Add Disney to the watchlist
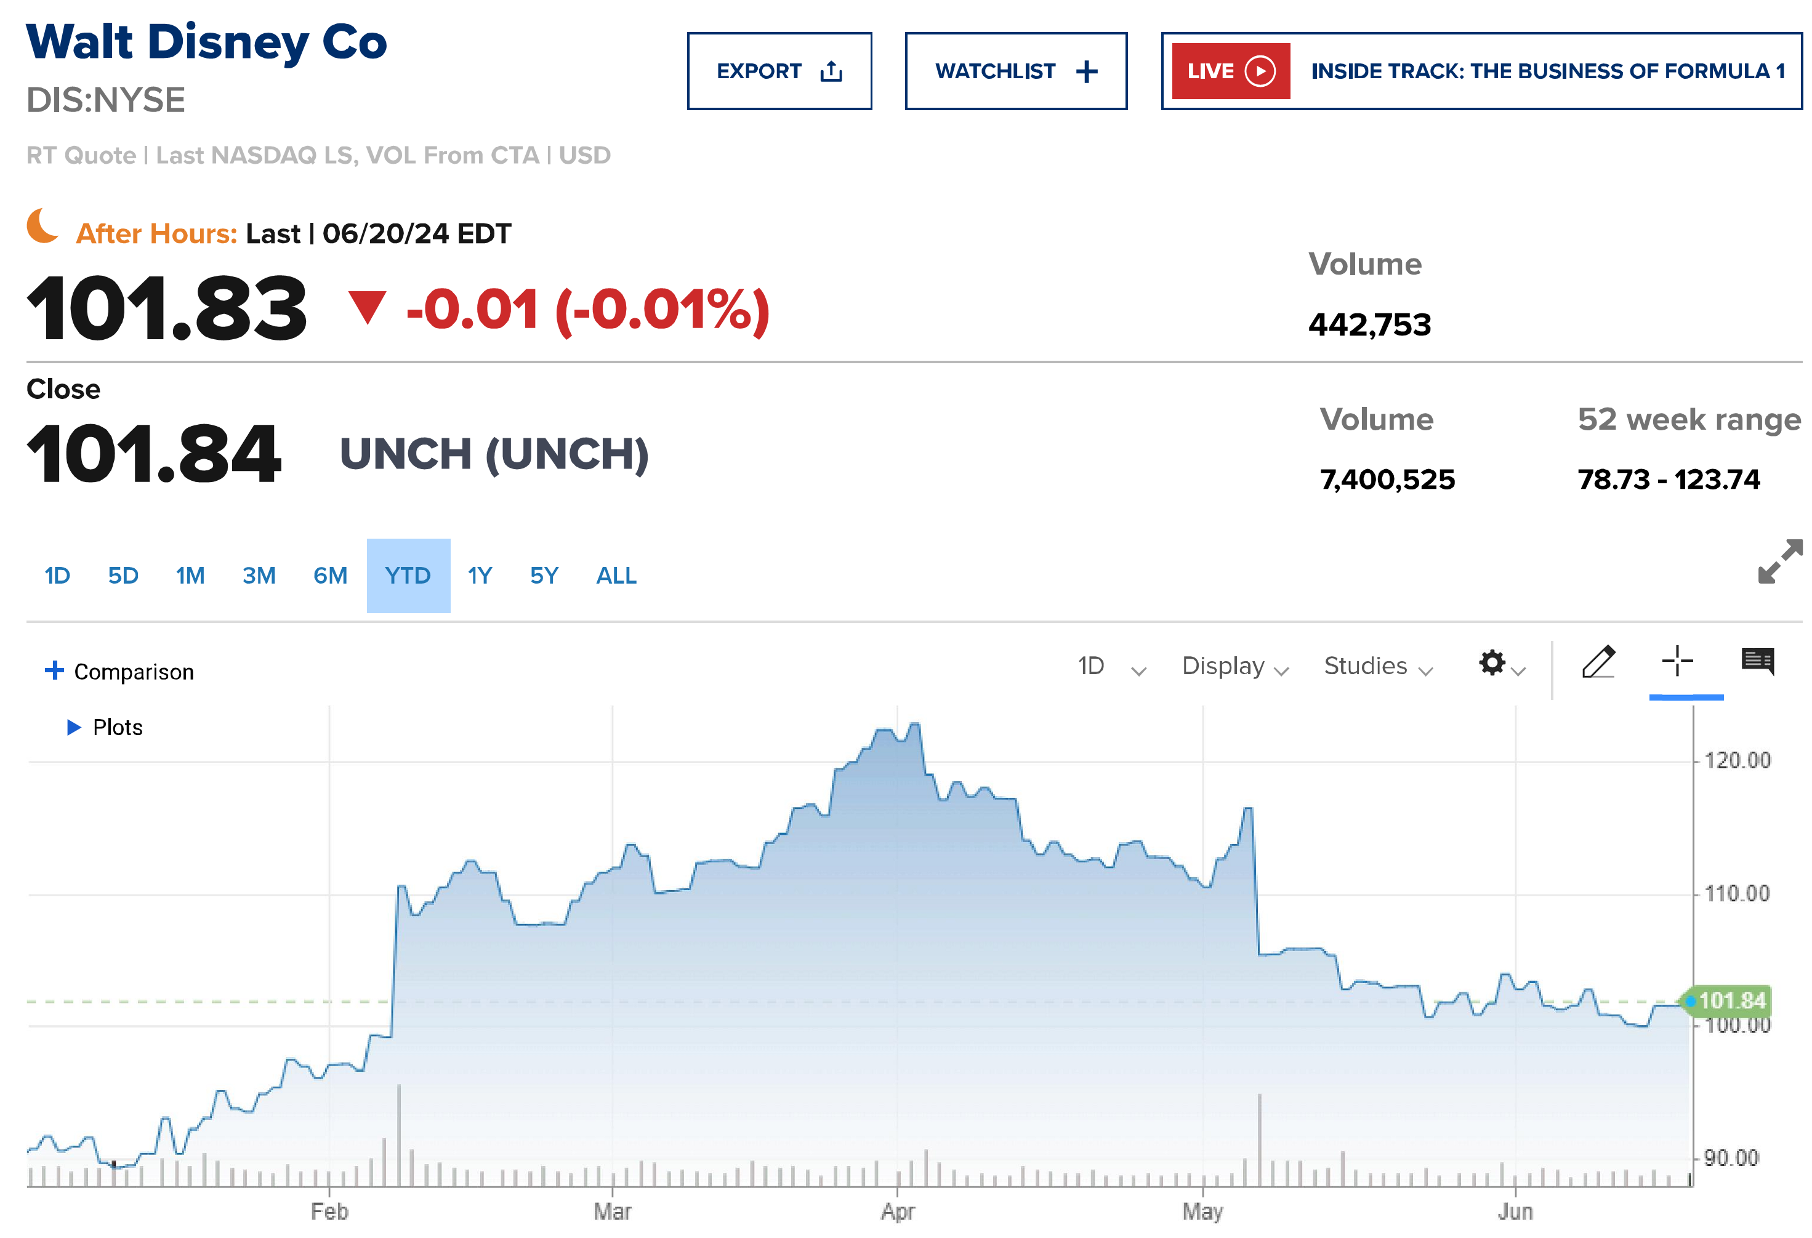Viewport: 1812px width, 1238px height. 1015,71
